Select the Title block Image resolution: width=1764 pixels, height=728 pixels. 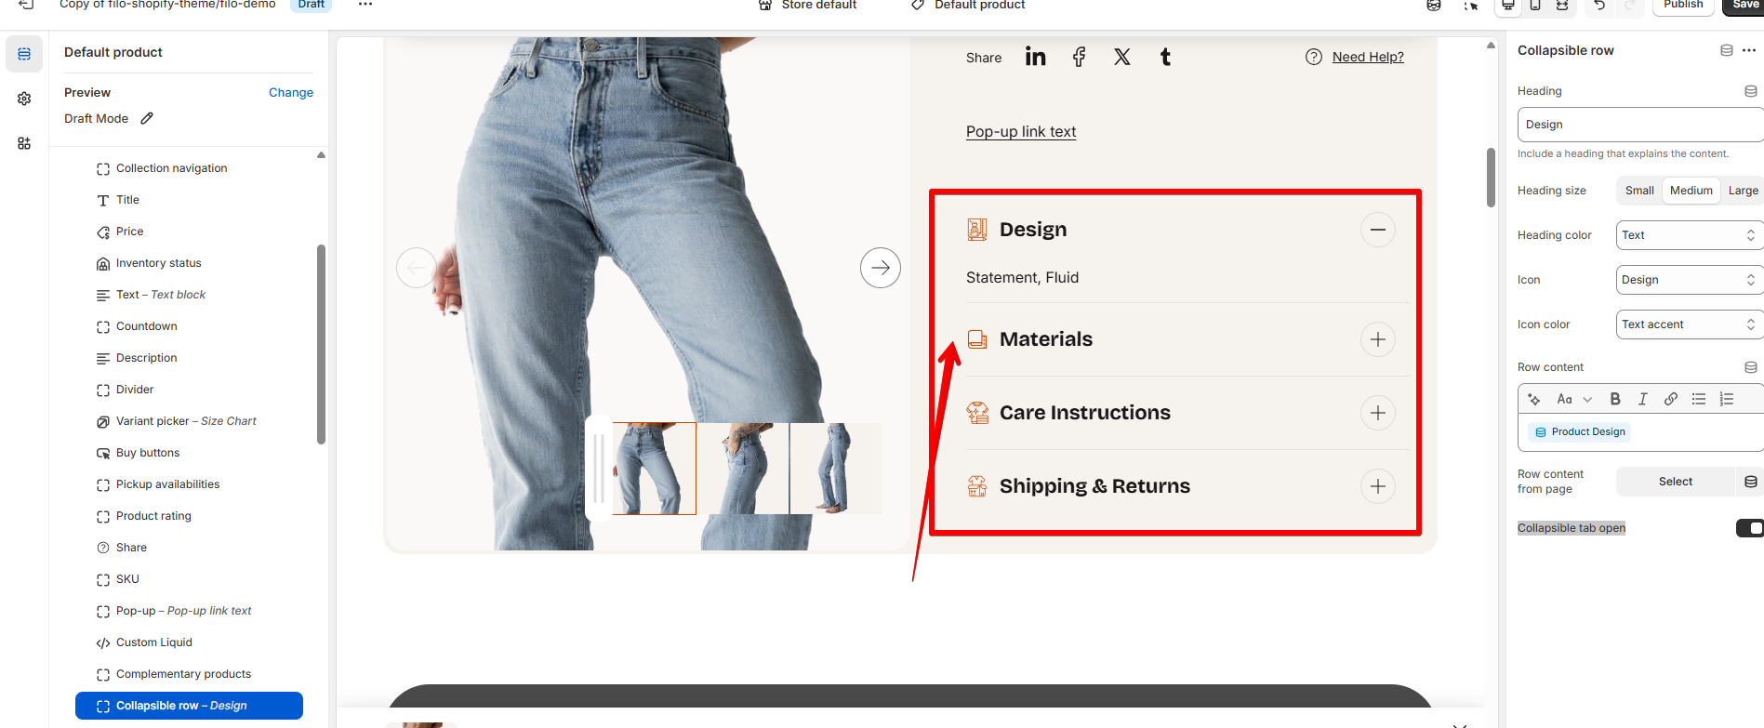[189, 200]
